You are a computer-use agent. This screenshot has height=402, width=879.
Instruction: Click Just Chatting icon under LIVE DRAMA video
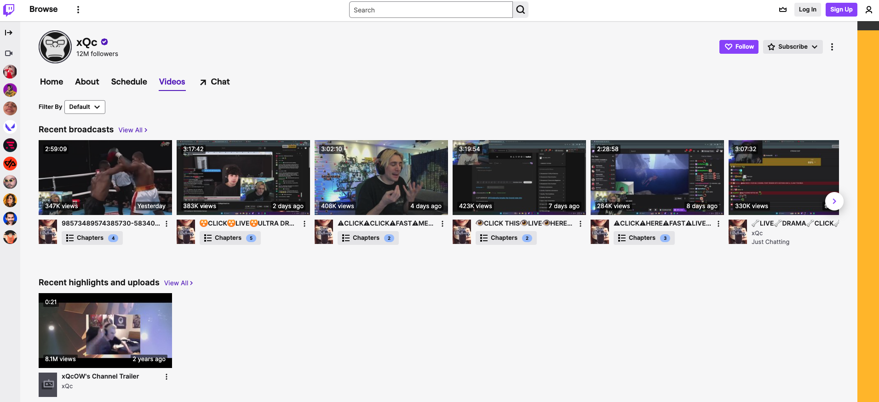click(738, 232)
